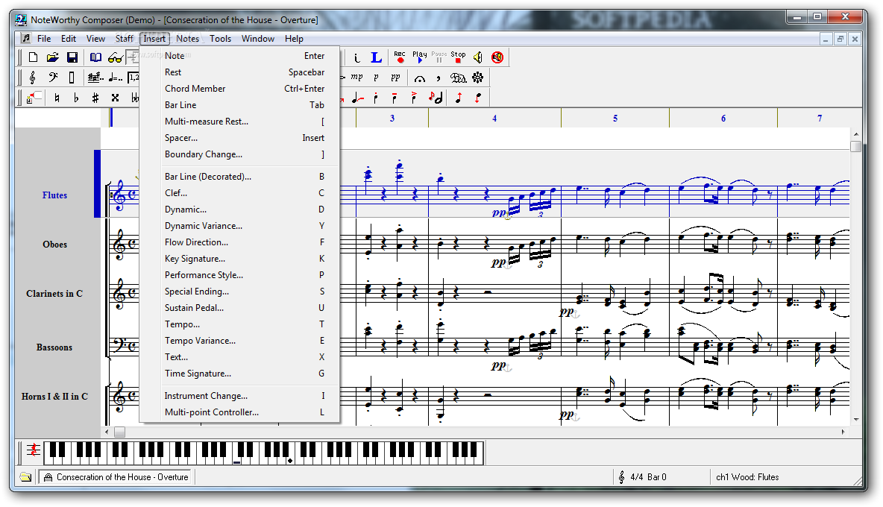The height and width of the screenshot is (507, 883).
Task: Start recording with the Rec button
Action: coord(400,57)
